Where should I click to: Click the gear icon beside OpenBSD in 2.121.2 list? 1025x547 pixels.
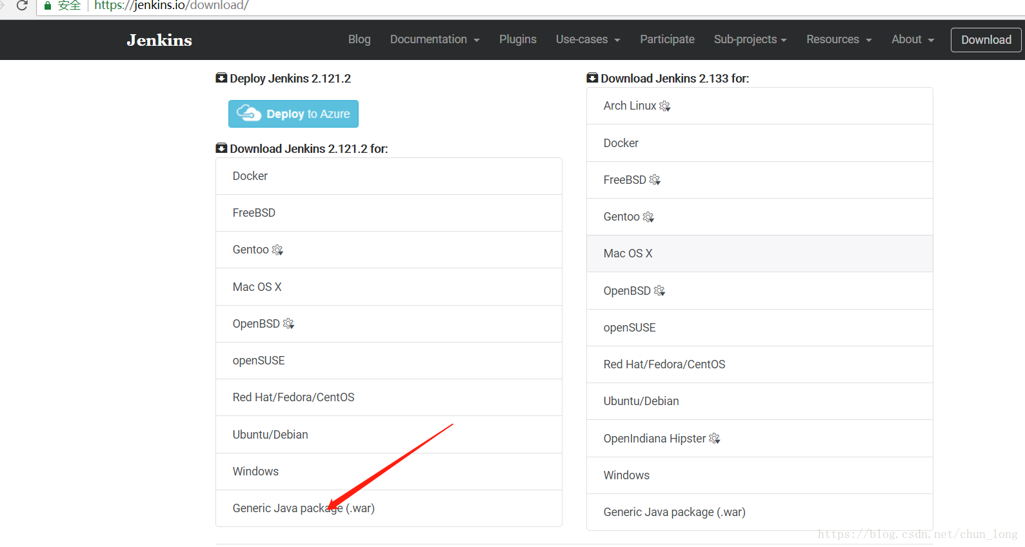coord(288,324)
